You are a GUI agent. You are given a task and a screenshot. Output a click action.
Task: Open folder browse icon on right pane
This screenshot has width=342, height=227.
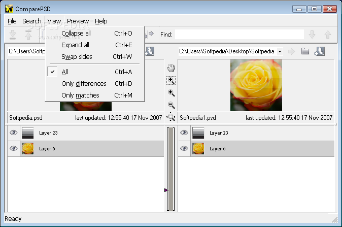click(305, 51)
